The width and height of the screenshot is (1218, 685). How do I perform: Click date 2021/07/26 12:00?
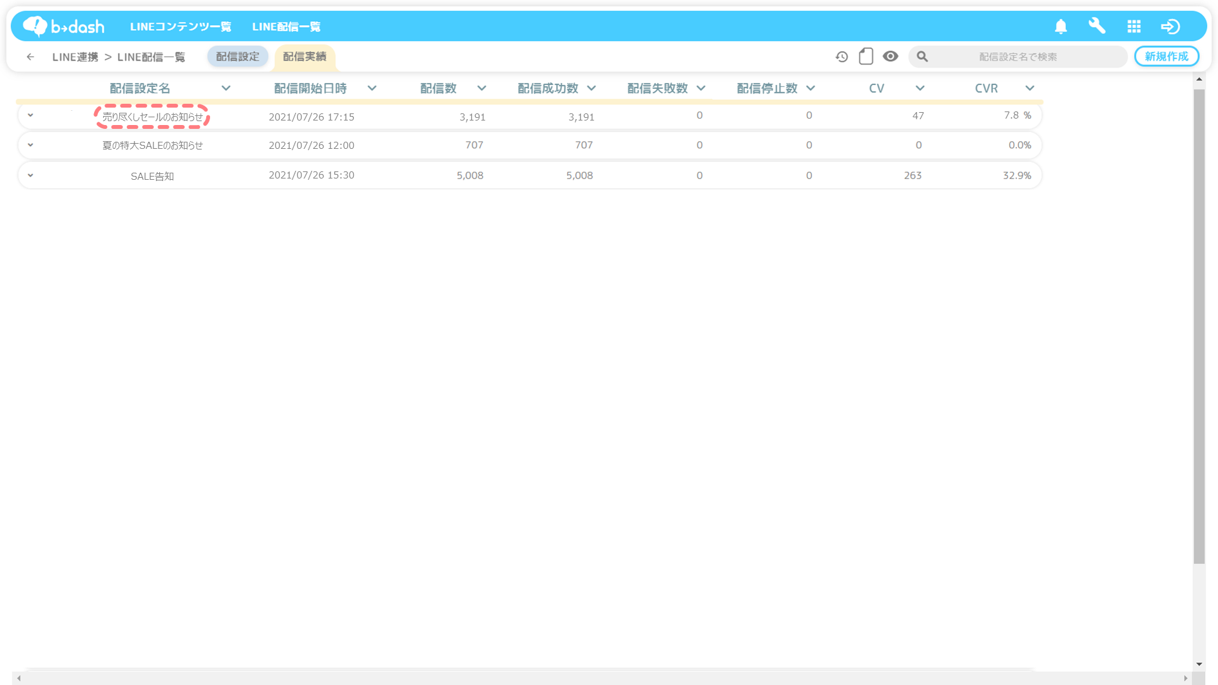coord(311,146)
